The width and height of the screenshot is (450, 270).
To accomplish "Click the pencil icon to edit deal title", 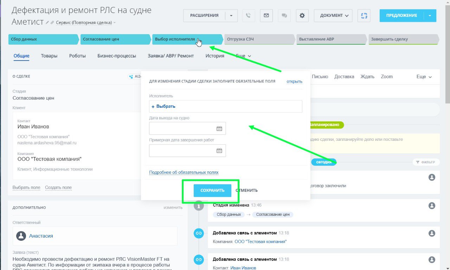I will 47,23.
